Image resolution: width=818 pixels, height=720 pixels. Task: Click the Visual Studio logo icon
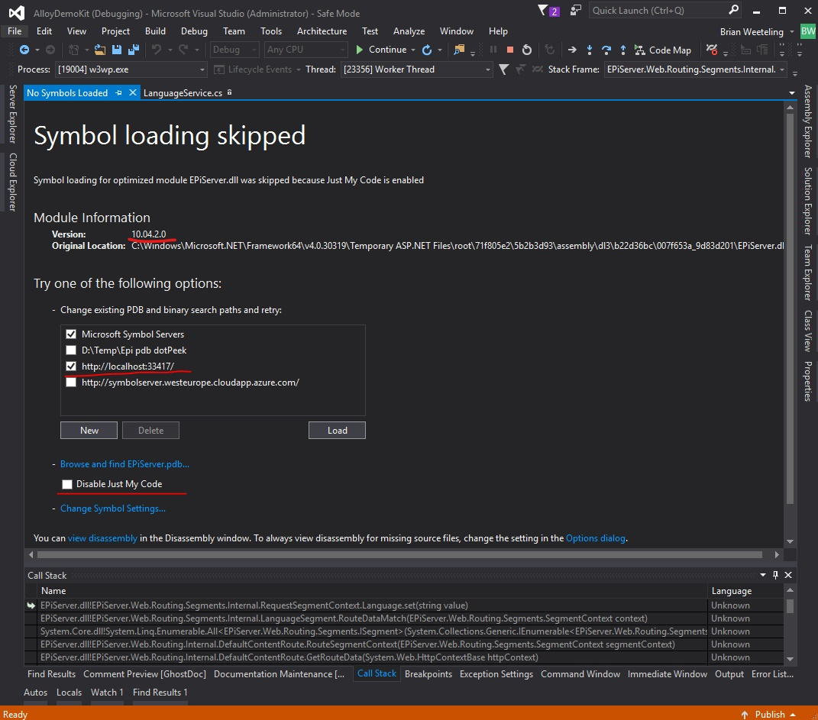[16, 12]
